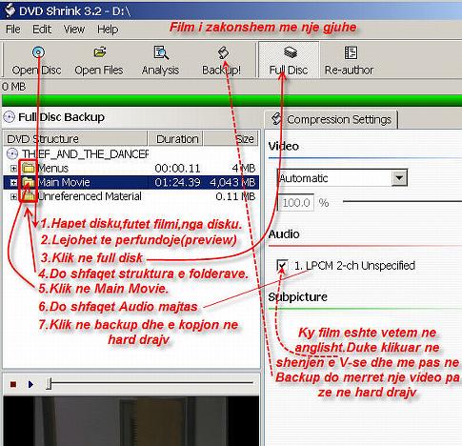Select the disc title THIEF_AND_THE_DANCER
Viewport: 462px width, 446px height.
point(85,154)
